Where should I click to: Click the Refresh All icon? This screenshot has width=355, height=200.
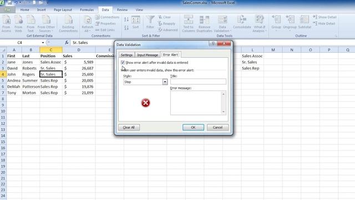tap(88, 23)
